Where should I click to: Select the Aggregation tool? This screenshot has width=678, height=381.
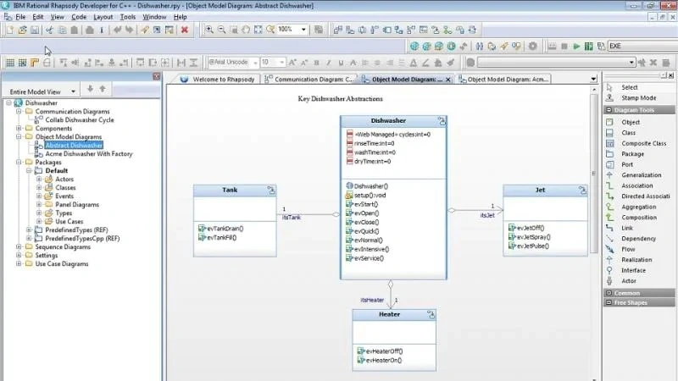point(638,207)
